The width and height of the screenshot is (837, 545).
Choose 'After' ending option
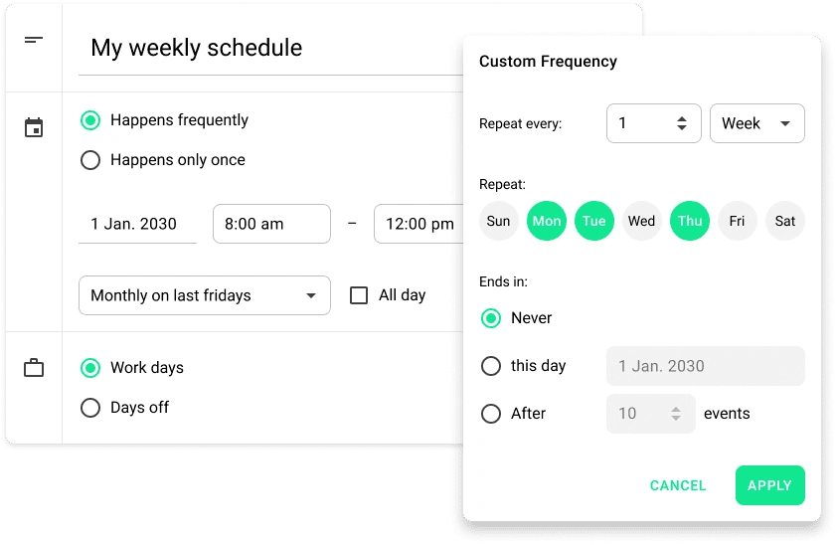pyautogui.click(x=491, y=414)
